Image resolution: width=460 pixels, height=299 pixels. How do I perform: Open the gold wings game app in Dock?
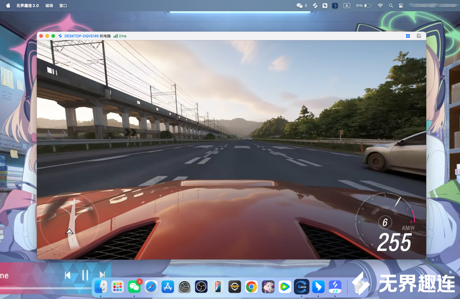click(234, 287)
